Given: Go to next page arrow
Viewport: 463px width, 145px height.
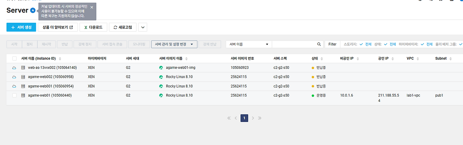Looking at the screenshot, I should click(x=253, y=118).
